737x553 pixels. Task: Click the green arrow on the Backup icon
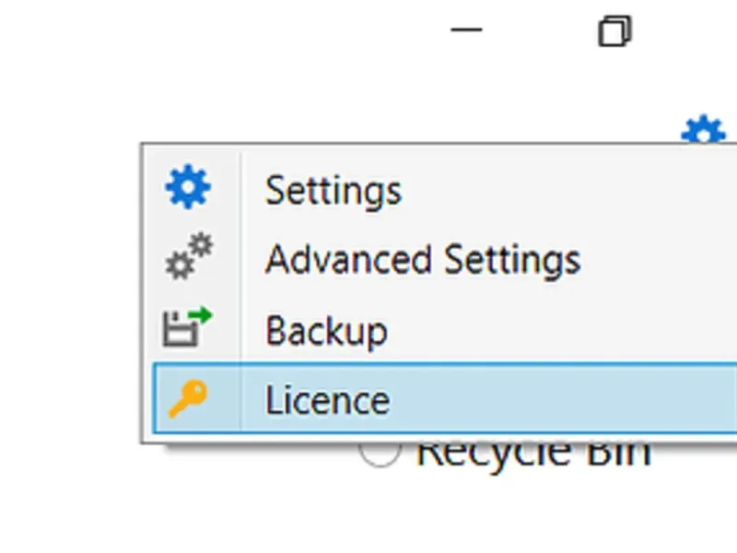pyautogui.click(x=201, y=318)
